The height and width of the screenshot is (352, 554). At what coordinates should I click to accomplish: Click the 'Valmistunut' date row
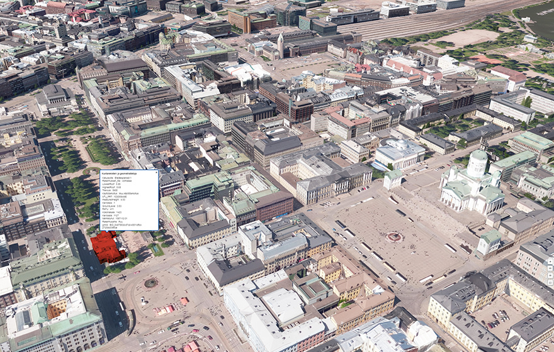click(x=115, y=218)
